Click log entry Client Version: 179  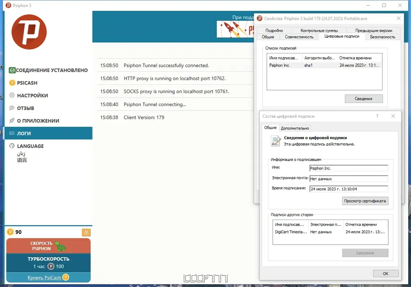[x=175, y=117]
